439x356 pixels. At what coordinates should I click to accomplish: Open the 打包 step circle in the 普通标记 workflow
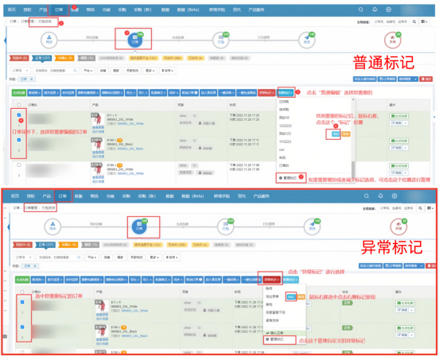point(220,40)
